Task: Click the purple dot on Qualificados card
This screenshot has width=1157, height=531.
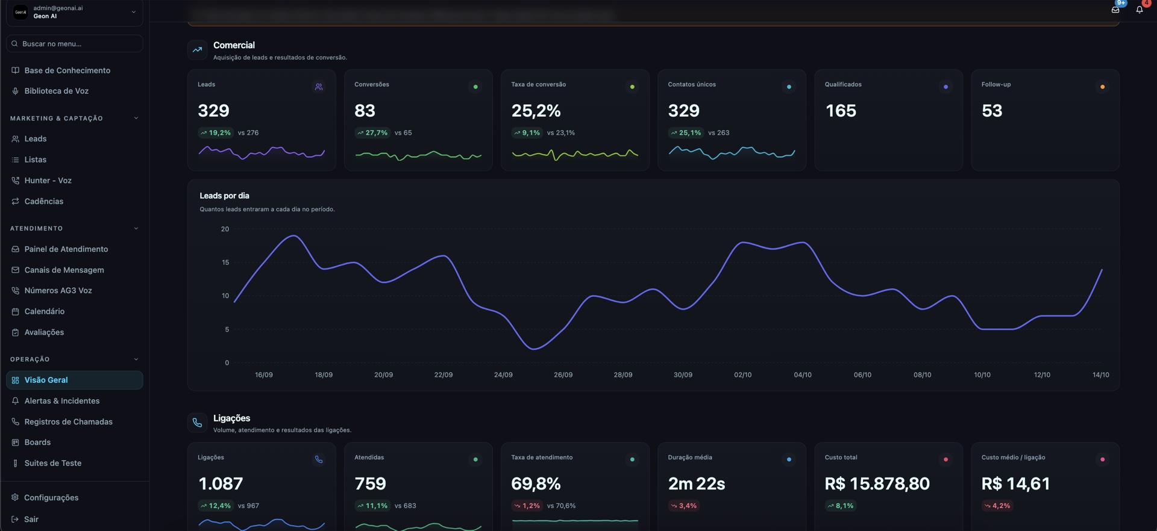Action: click(x=945, y=87)
